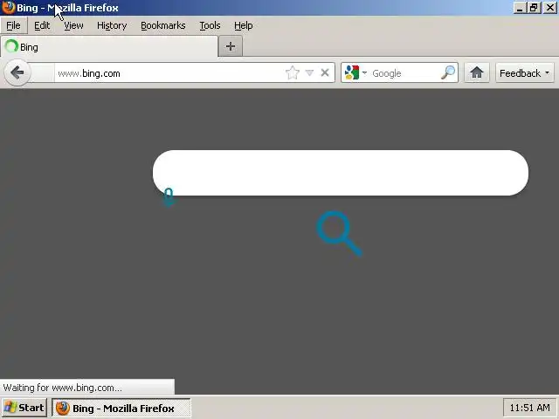Click the 11:51 AM clock in the system tray
559x419 pixels.
tap(529, 408)
